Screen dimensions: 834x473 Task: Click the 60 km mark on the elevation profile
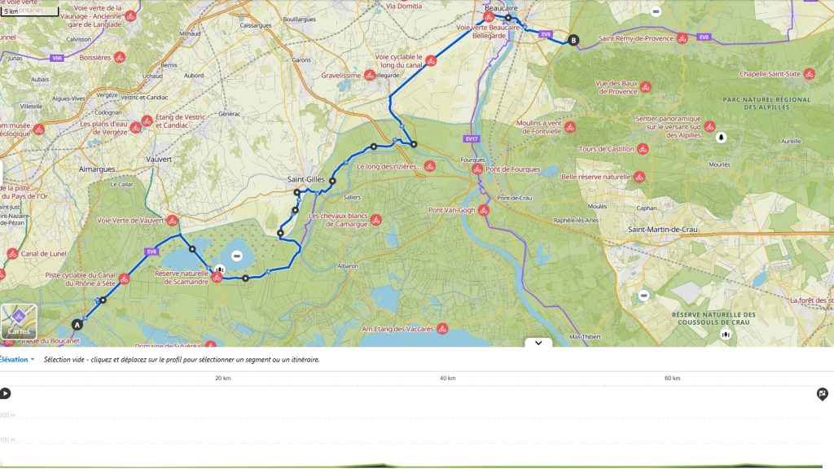coord(672,379)
